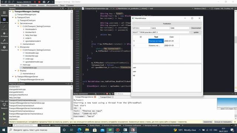237x133 pixels.
Task: Click the Больше не показывать button
Action: (223, 122)
